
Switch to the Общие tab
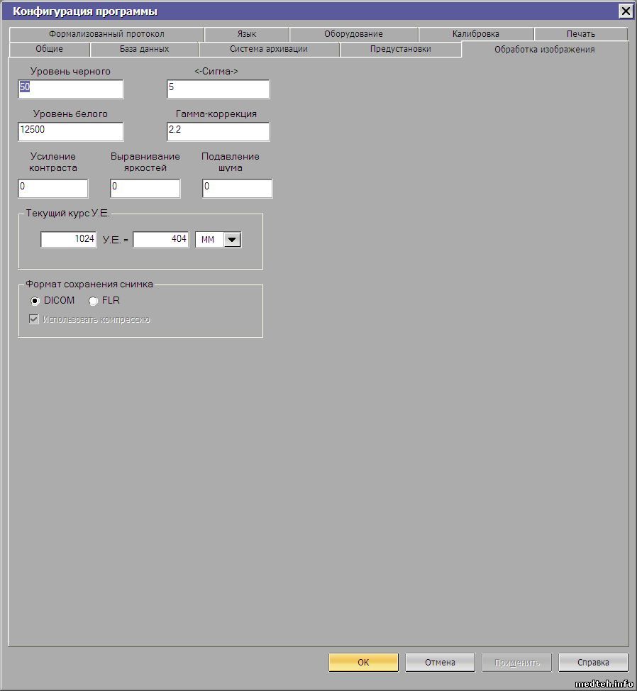click(x=49, y=49)
